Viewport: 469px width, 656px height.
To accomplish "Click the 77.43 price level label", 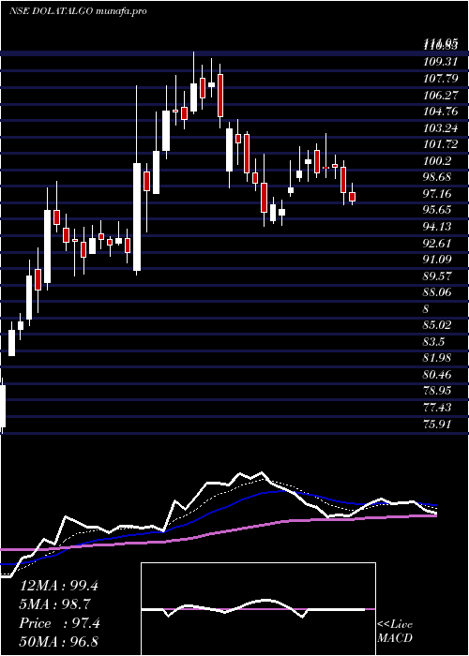I will pos(437,407).
